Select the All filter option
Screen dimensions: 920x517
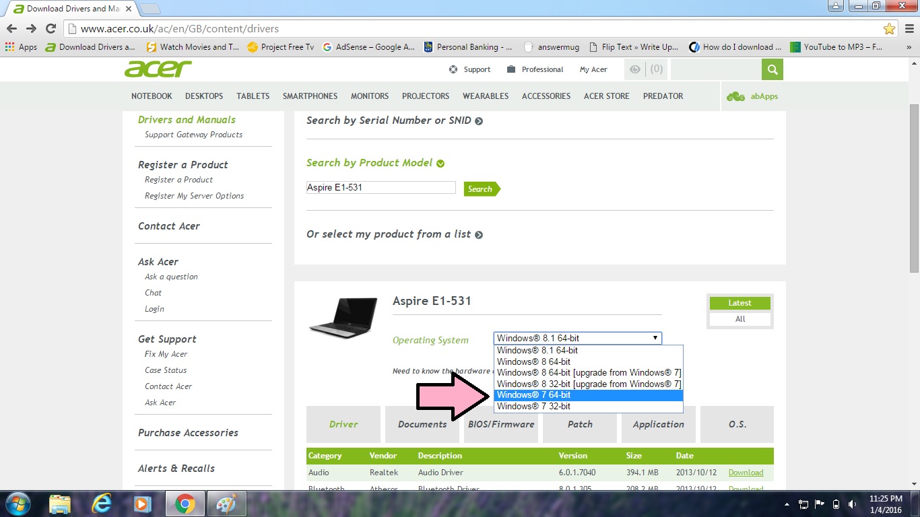point(740,319)
